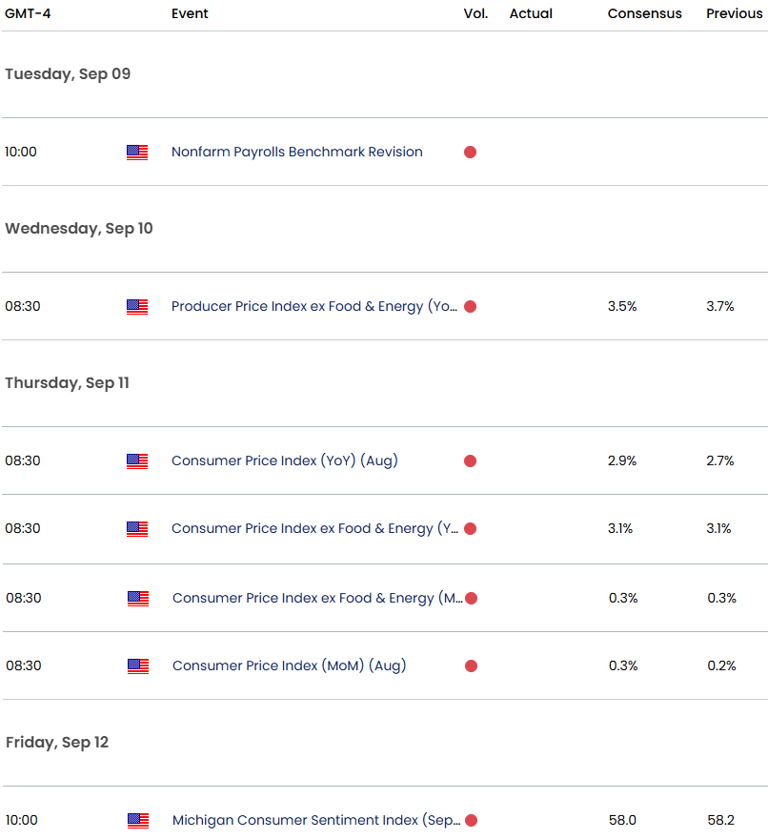The image size is (768, 839).
Task: Click red volatility dot for Nonfarm Payrolls
Action: click(x=470, y=153)
